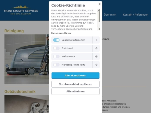Expand Funktionell details arrow
151x113 pixels.
point(96,48)
